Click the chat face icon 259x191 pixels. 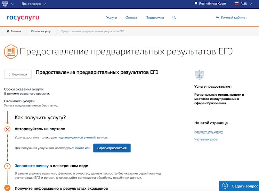tap(225, 186)
